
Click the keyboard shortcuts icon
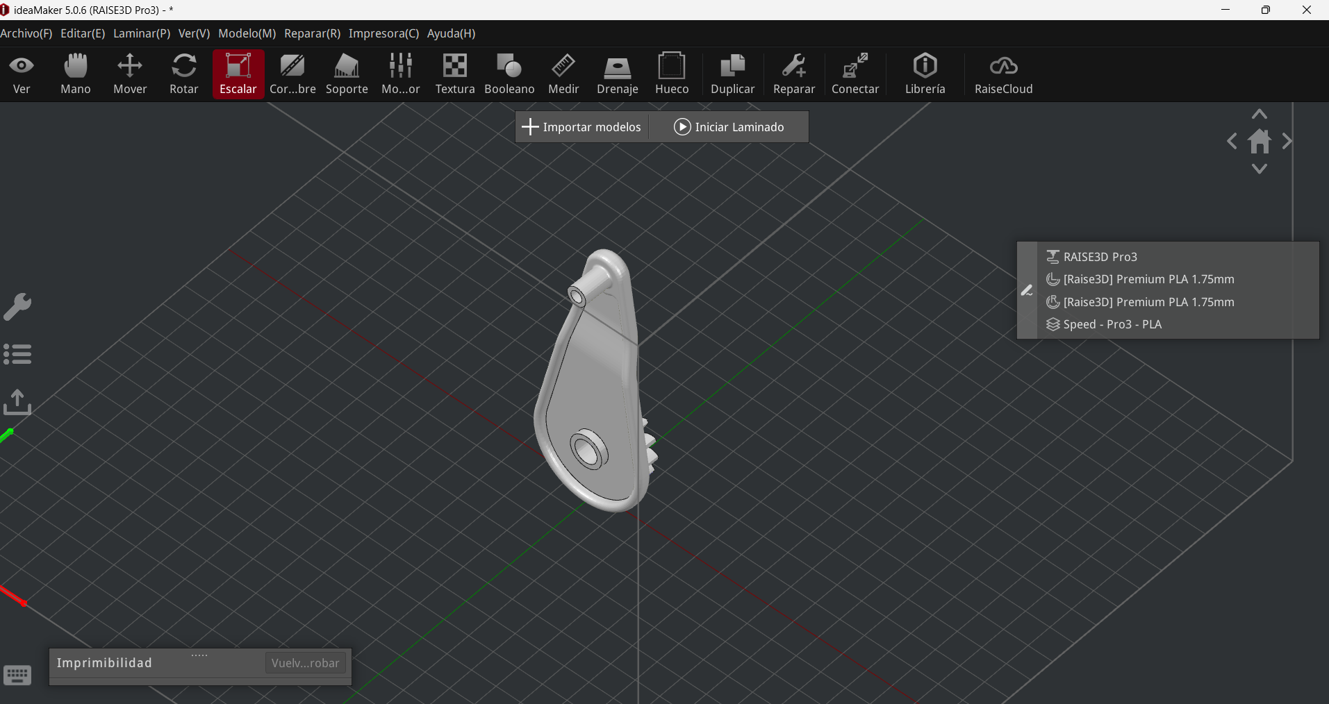click(x=17, y=675)
